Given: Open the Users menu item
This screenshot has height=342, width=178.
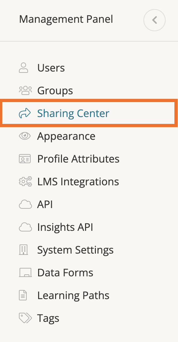Looking at the screenshot, I should pos(51,68).
